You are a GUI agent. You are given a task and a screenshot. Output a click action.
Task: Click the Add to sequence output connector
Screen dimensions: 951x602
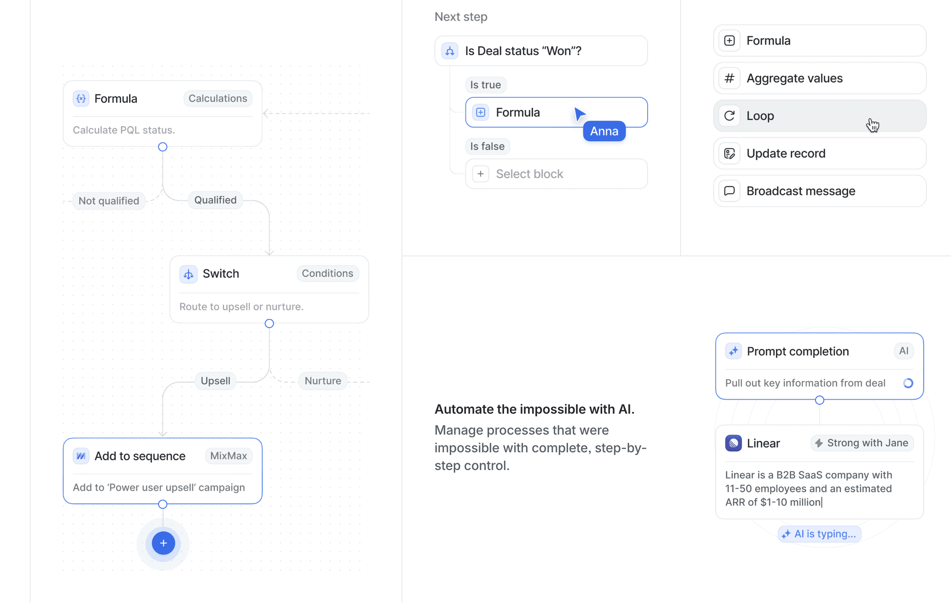click(x=163, y=504)
